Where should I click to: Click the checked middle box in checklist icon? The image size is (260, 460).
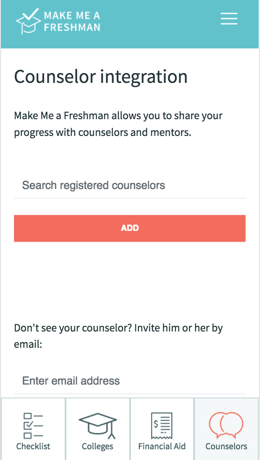[x=27, y=425]
